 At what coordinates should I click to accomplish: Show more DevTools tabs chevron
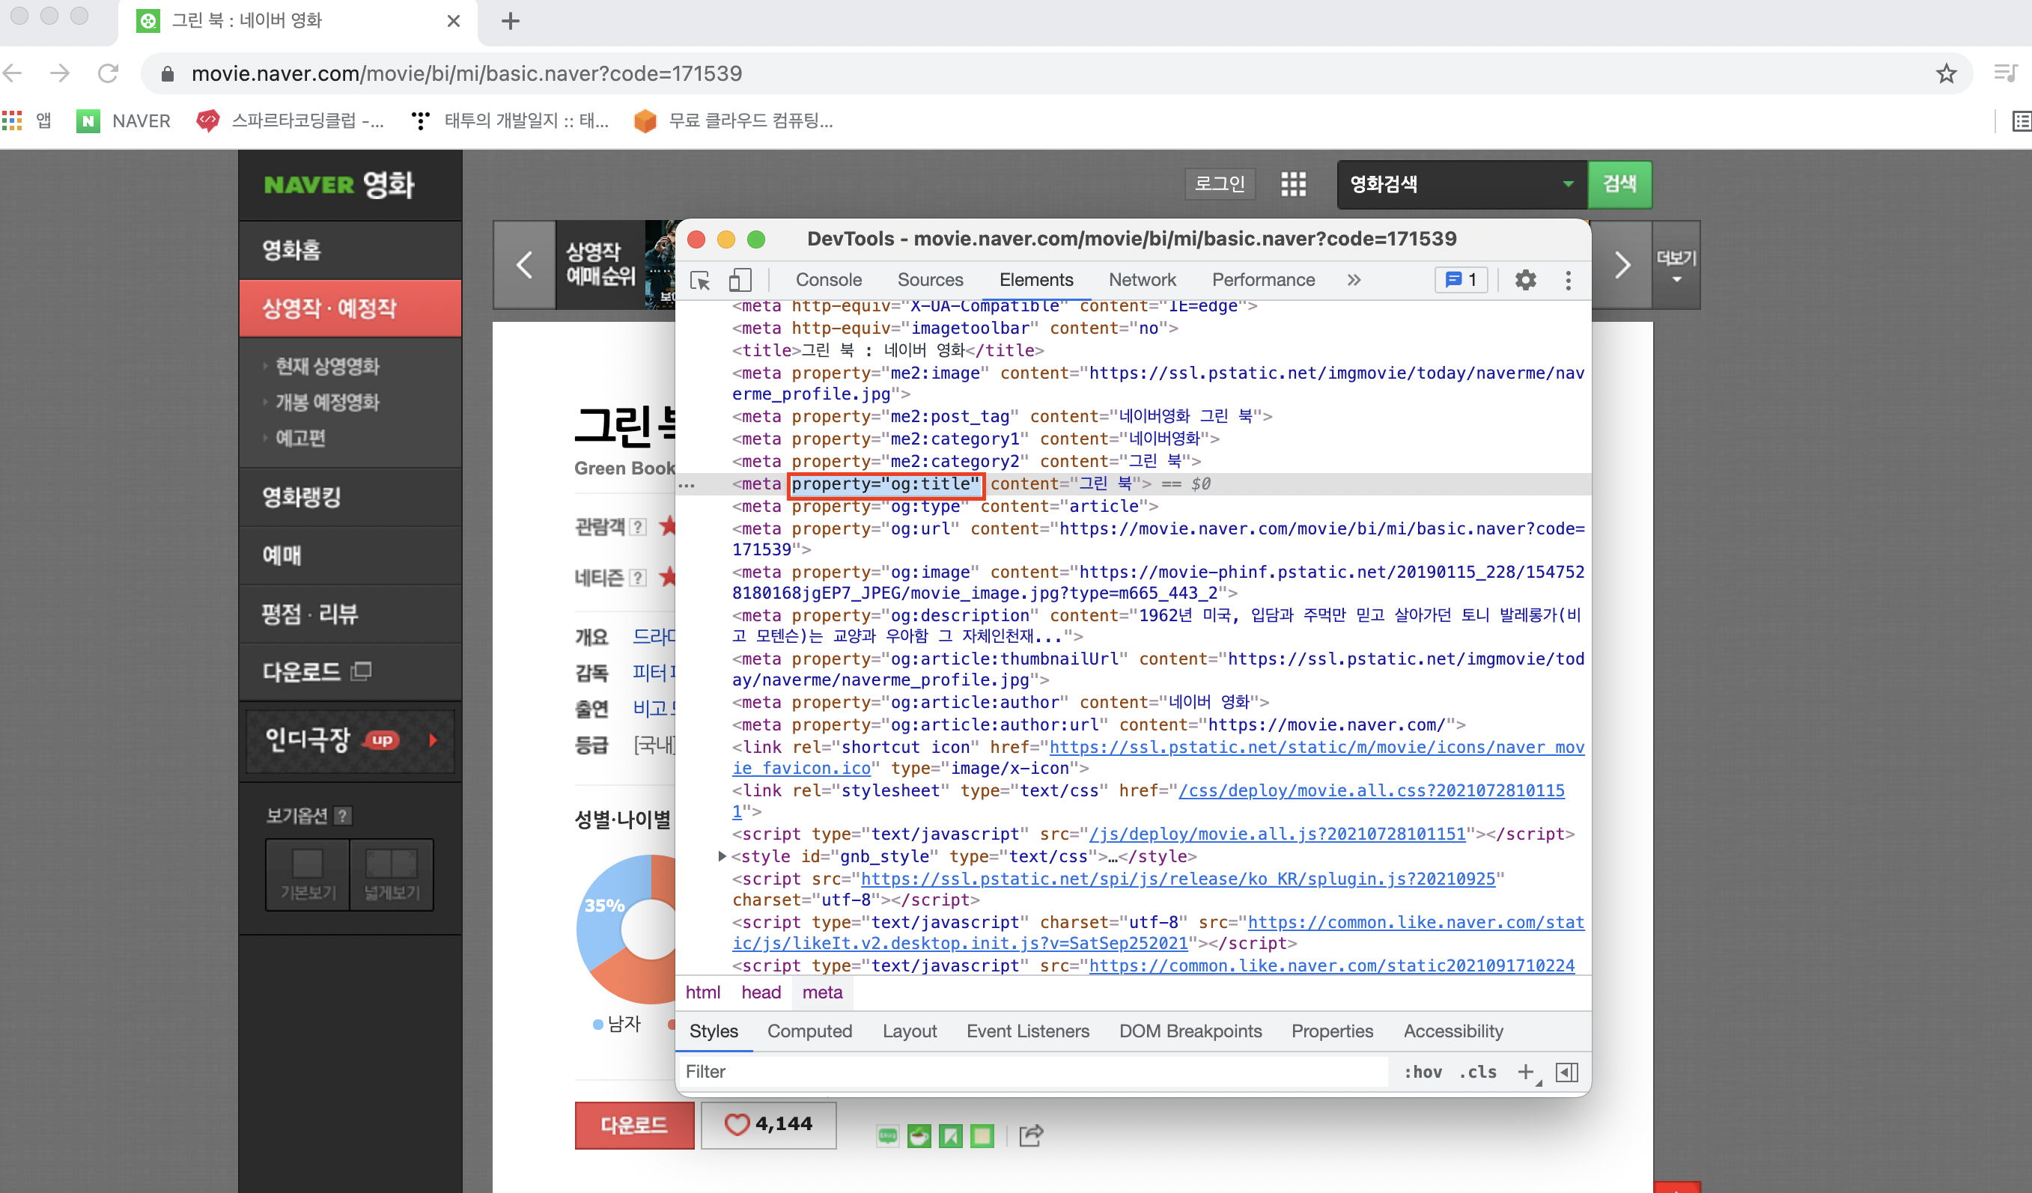point(1354,280)
